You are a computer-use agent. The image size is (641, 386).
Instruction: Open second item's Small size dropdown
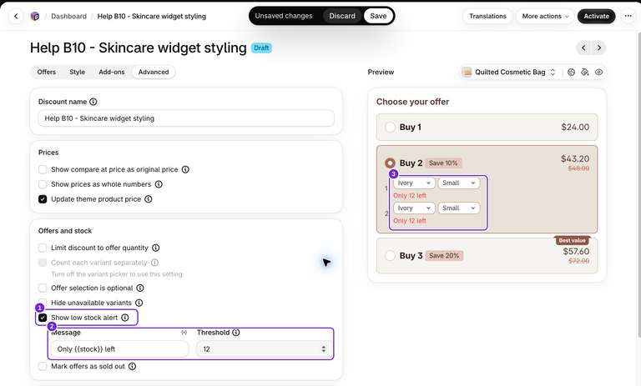(459, 208)
